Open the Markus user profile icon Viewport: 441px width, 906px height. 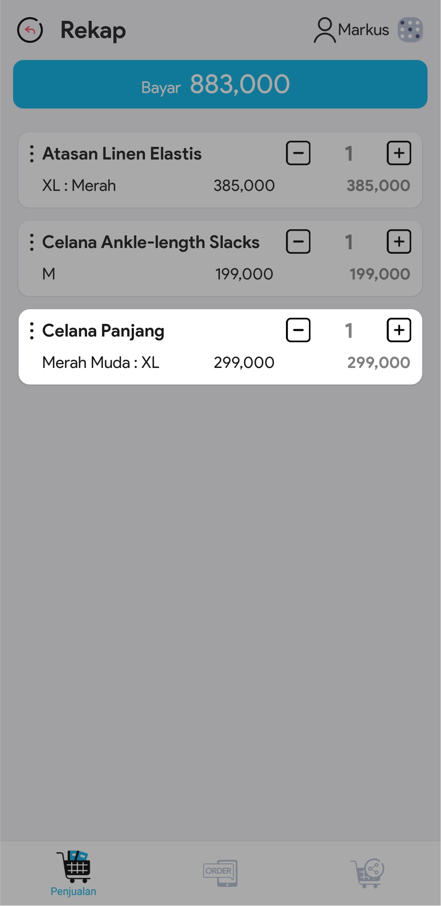324,30
